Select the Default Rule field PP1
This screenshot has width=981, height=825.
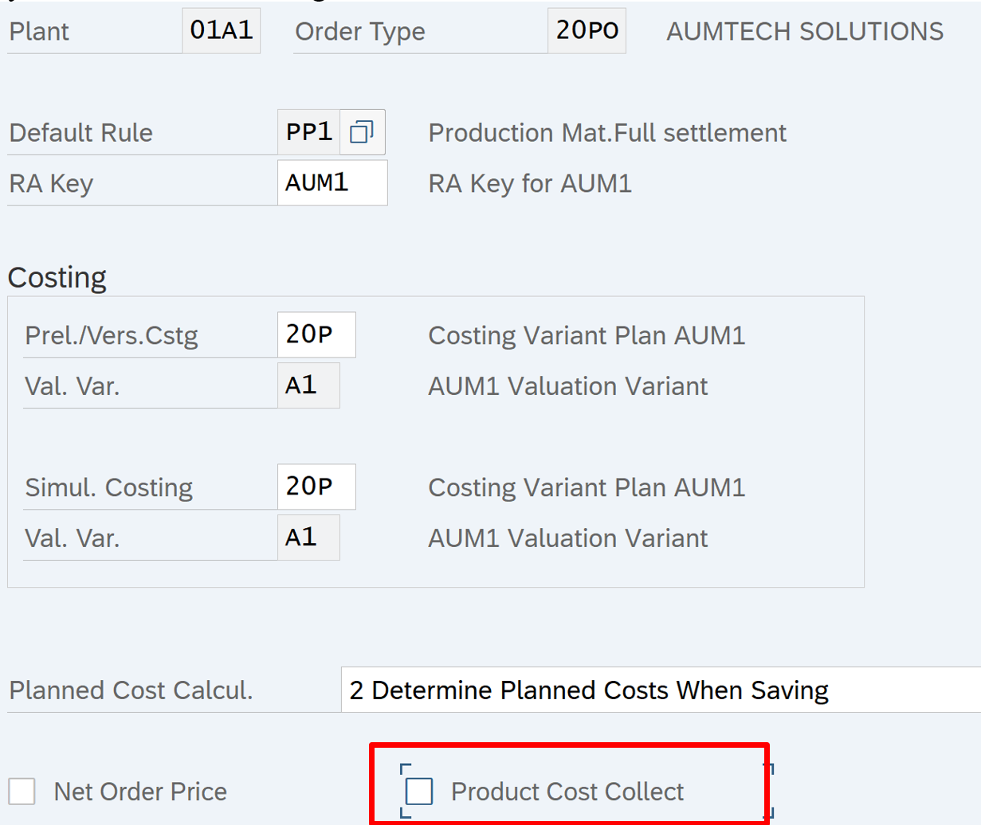(x=308, y=132)
